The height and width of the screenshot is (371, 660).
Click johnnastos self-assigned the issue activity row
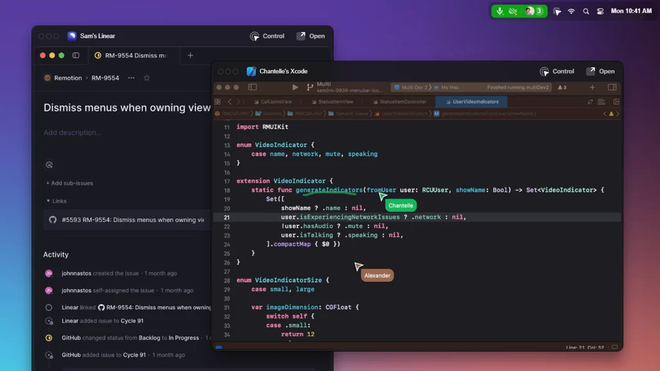point(119,290)
